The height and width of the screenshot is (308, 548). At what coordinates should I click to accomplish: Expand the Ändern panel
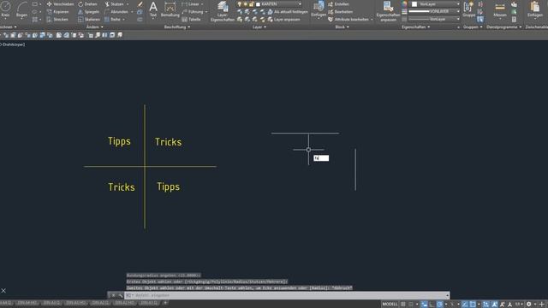[x=94, y=27]
